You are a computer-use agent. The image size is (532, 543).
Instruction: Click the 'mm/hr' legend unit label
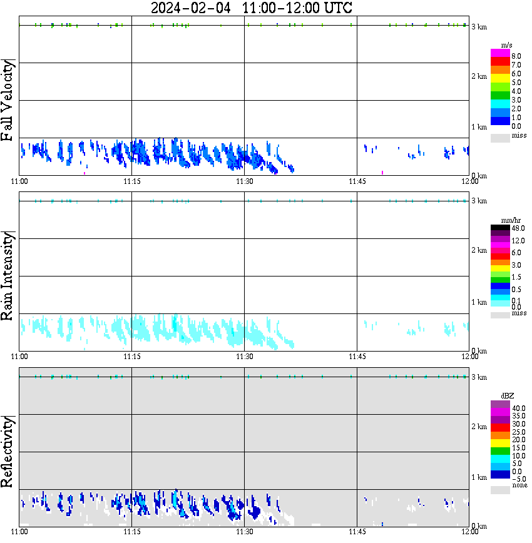tap(511, 220)
